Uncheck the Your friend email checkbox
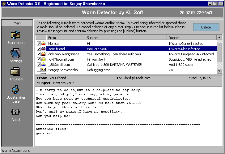Viewport: 225px width, 154px height. [39, 49]
